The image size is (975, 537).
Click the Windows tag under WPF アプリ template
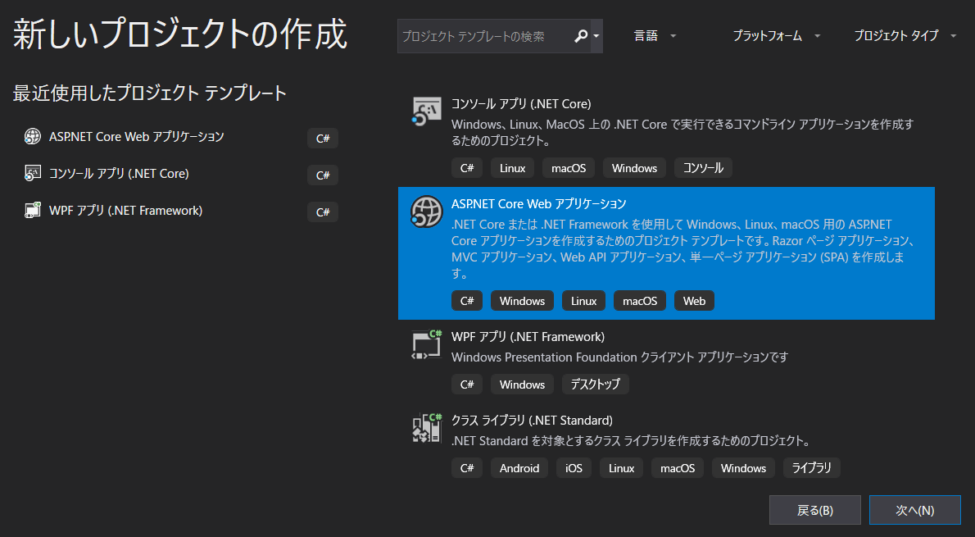tap(523, 385)
